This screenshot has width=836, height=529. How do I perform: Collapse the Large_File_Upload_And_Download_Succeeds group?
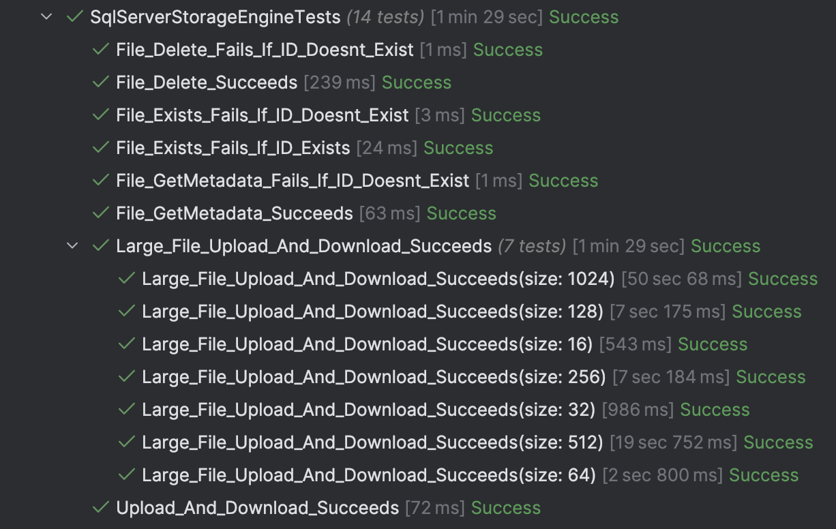click(72, 245)
